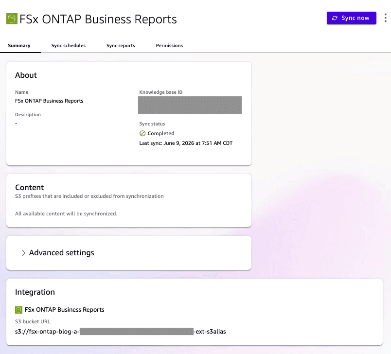Click the Knowledge base ID label
The height and width of the screenshot is (354, 391).
[x=161, y=92]
